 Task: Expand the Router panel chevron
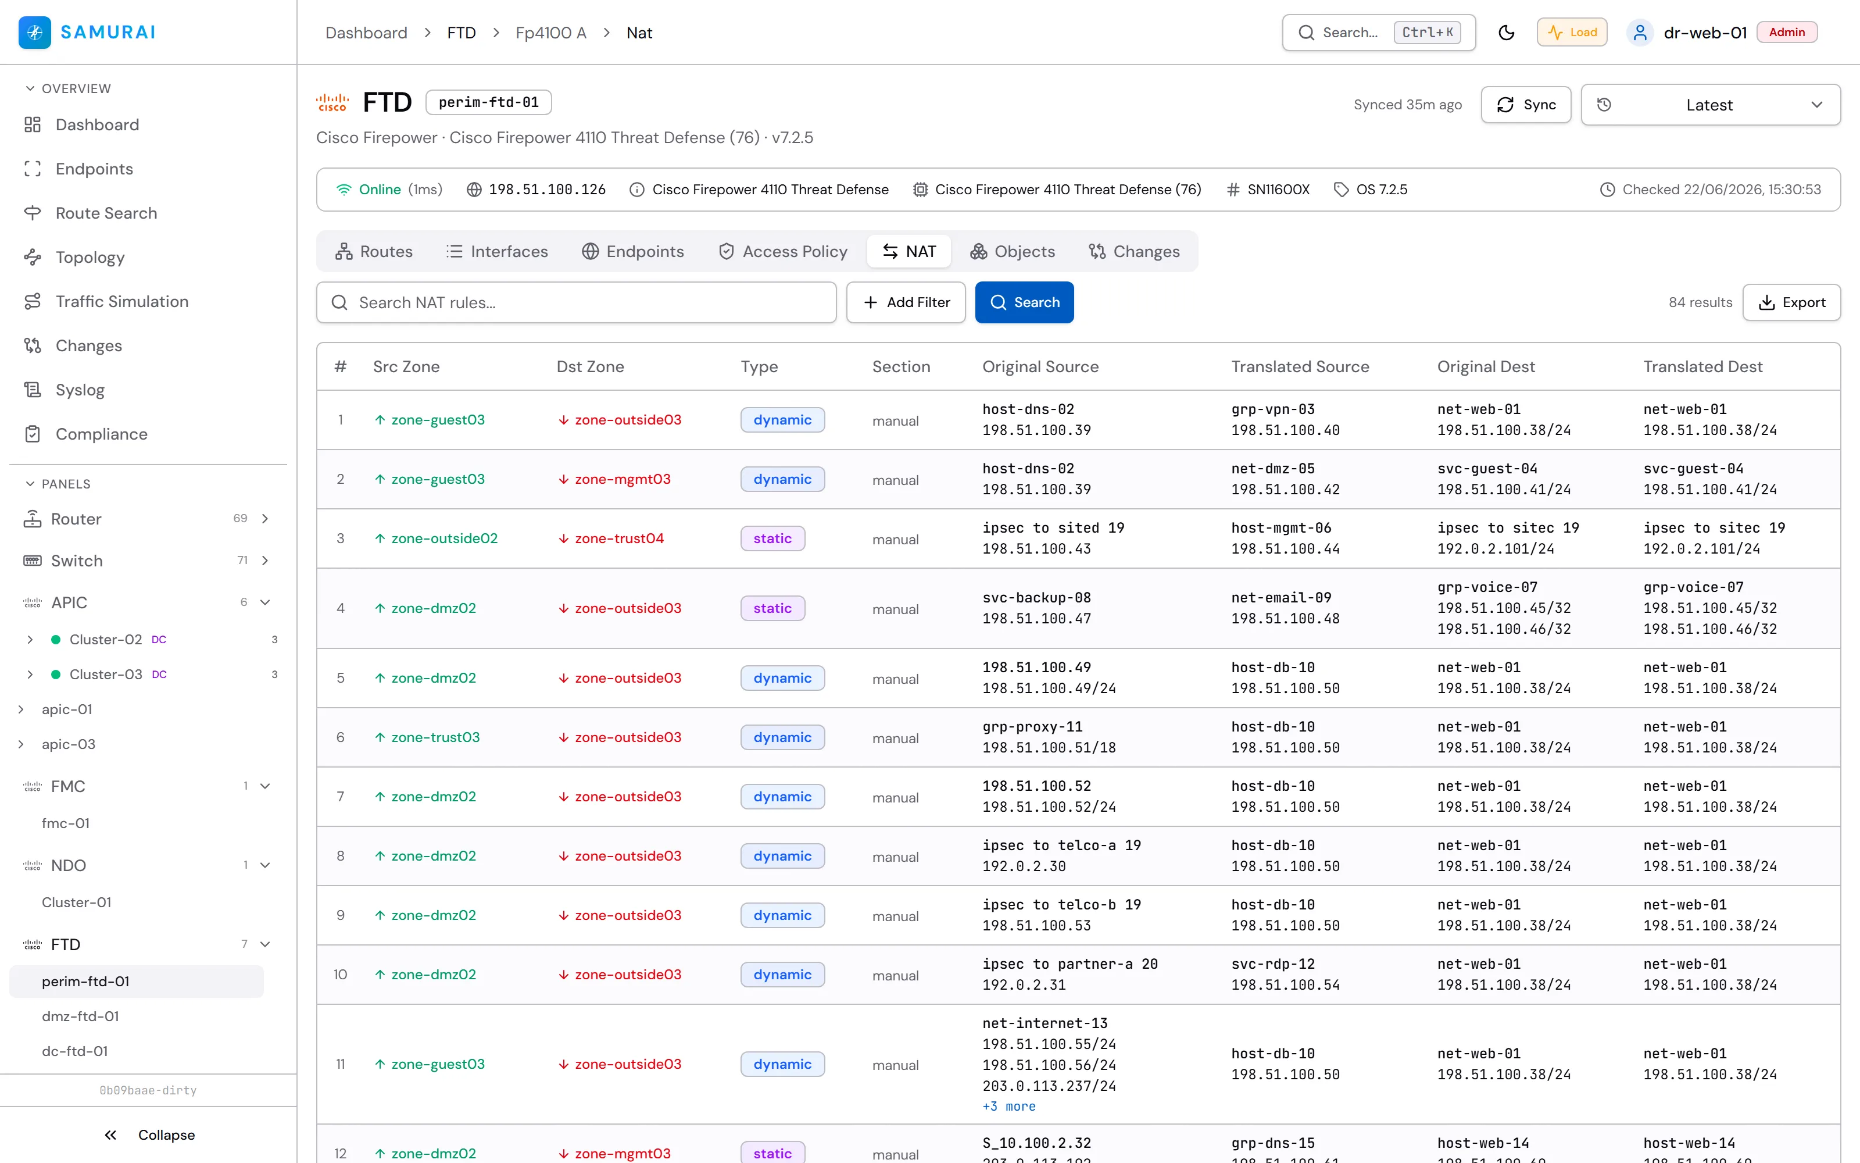pos(265,519)
